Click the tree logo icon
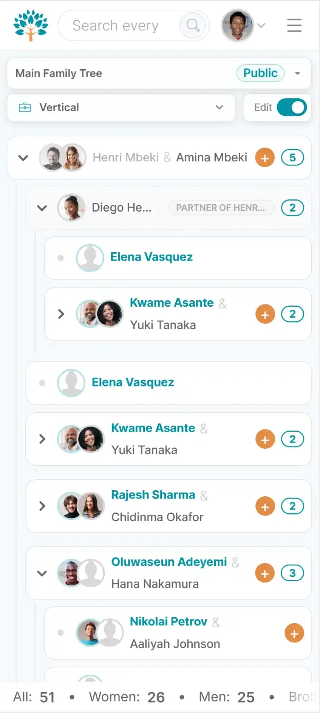The height and width of the screenshot is (713, 320). click(x=31, y=25)
